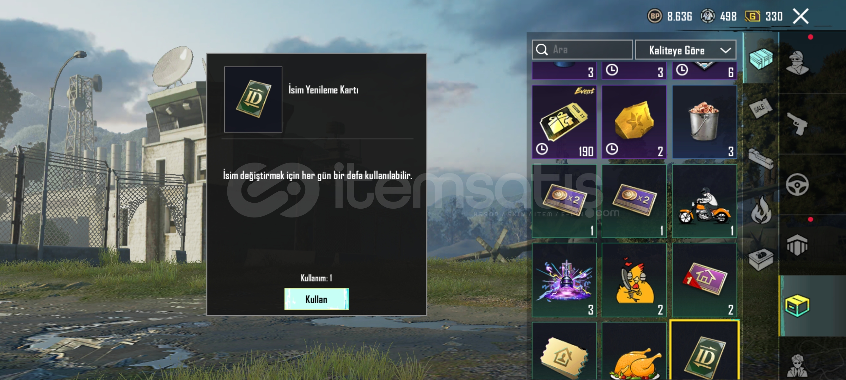Open the weapons pistol category
Screen dimensions: 846x380
coord(797,124)
